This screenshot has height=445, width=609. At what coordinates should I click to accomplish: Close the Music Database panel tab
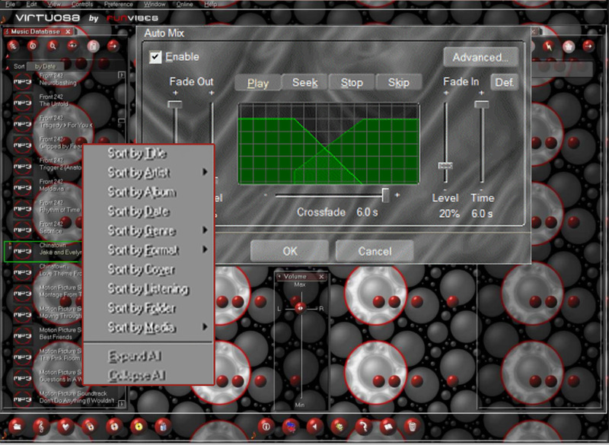67,31
